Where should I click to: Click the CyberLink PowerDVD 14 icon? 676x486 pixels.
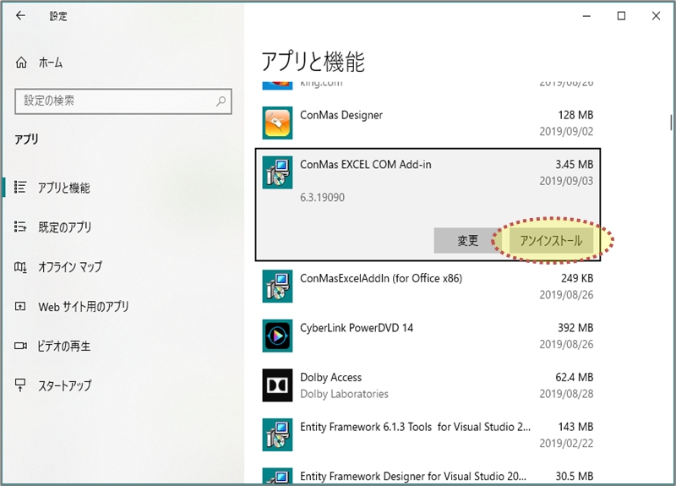pos(277,336)
